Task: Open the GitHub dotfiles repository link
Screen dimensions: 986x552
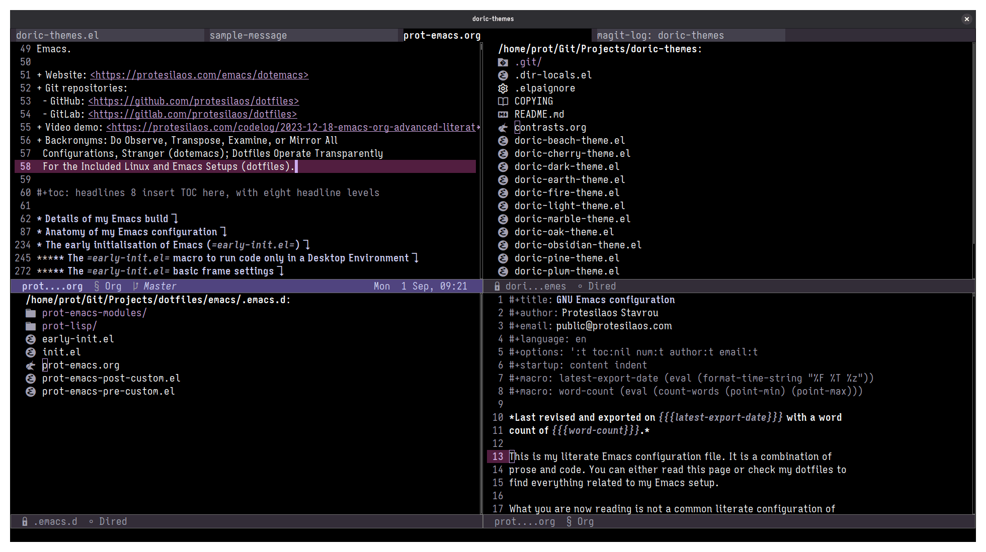Action: 194,102
